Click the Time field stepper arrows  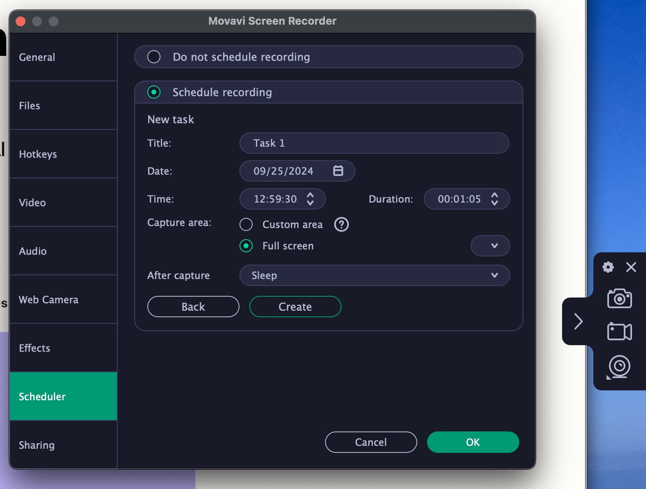pyautogui.click(x=310, y=199)
